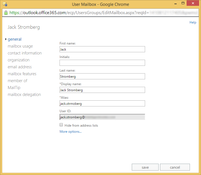This screenshot has height=175, width=201.
Task: Click the First name label
Action: pos(68,43)
